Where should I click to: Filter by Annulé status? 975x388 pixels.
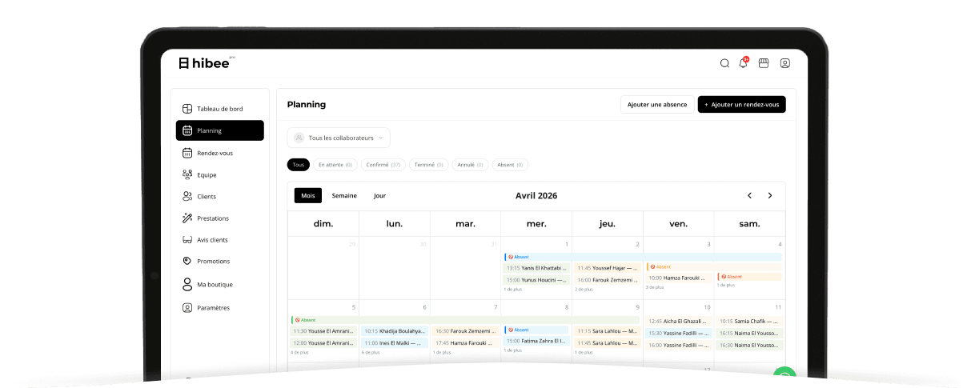pos(471,165)
